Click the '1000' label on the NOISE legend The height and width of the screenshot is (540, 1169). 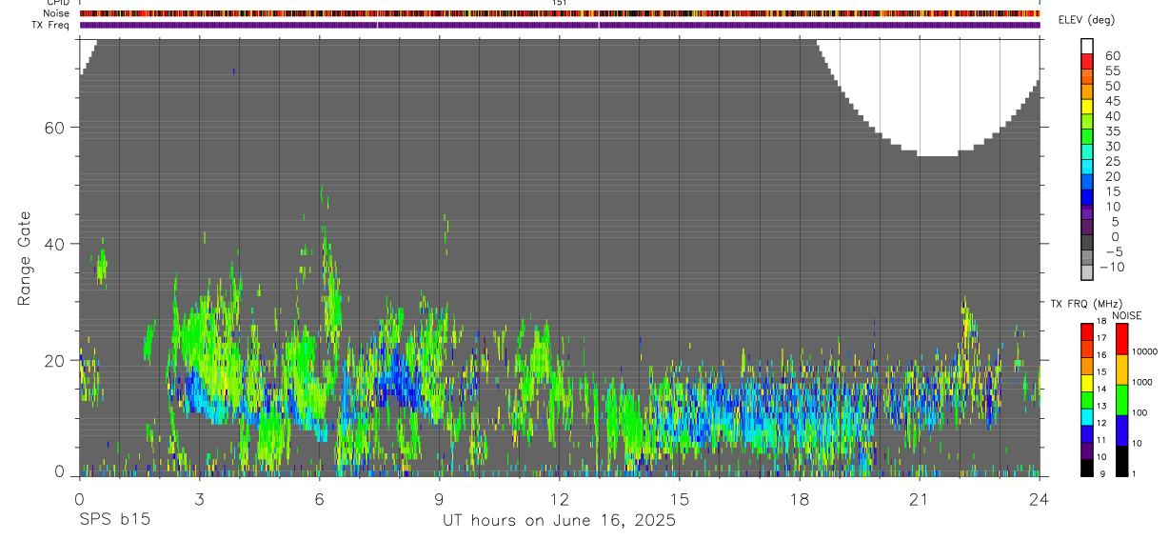pos(1142,382)
